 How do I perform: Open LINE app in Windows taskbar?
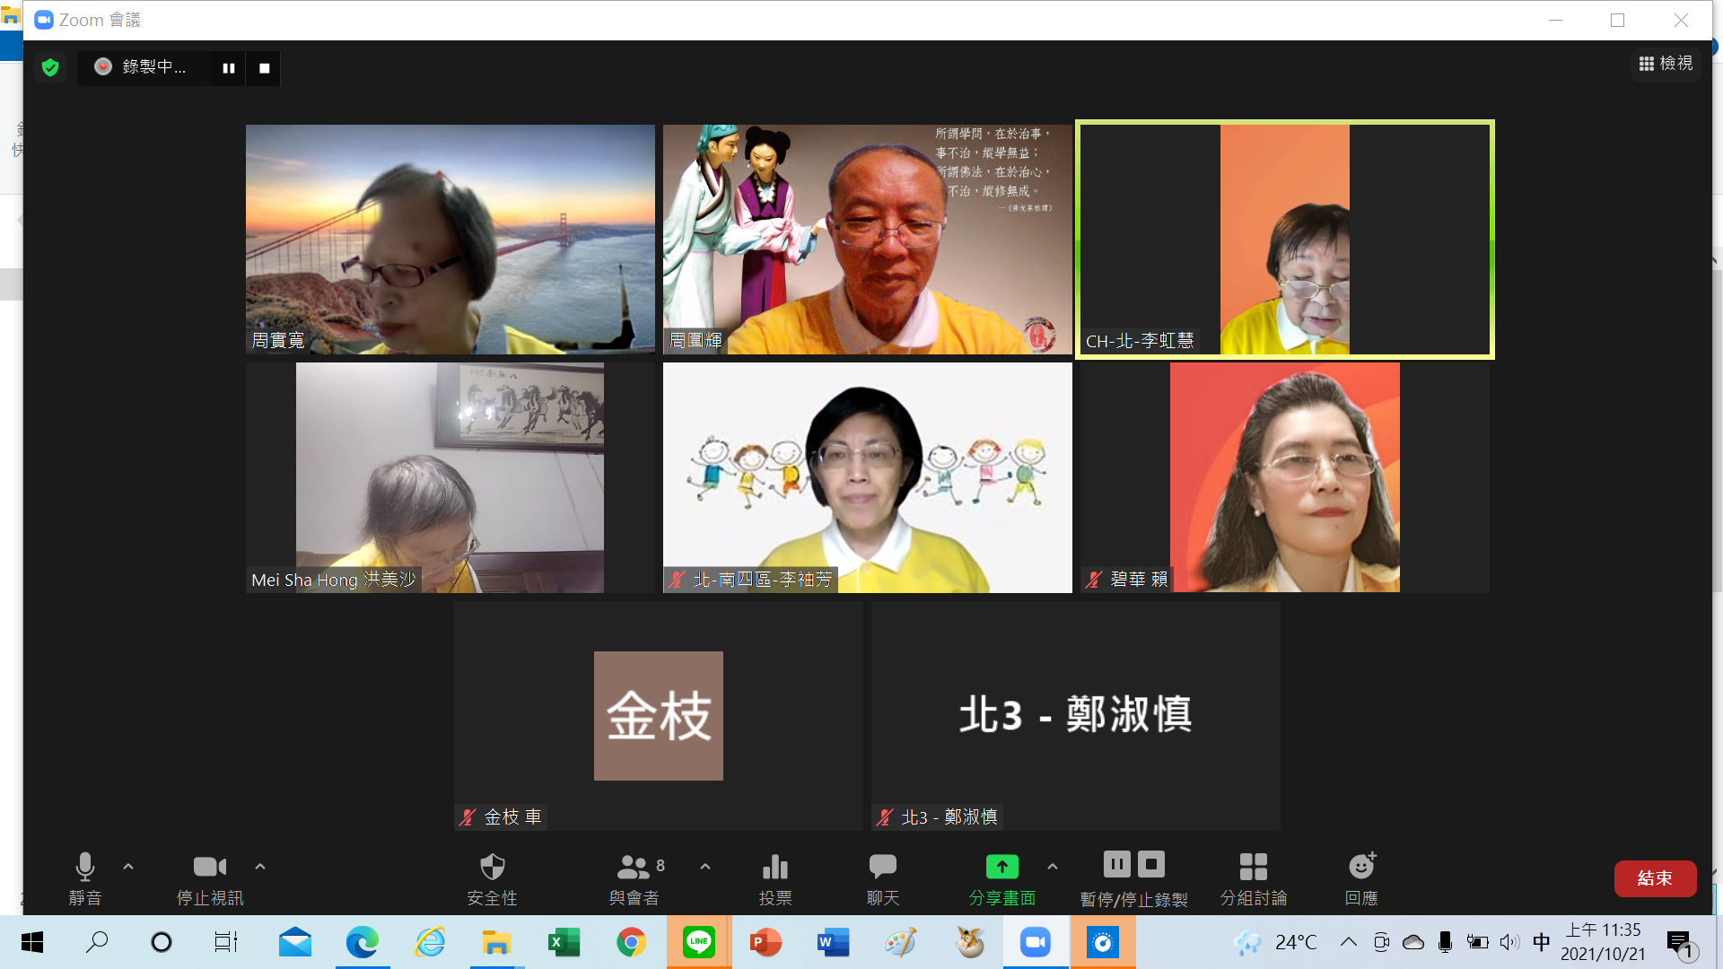coord(698,942)
